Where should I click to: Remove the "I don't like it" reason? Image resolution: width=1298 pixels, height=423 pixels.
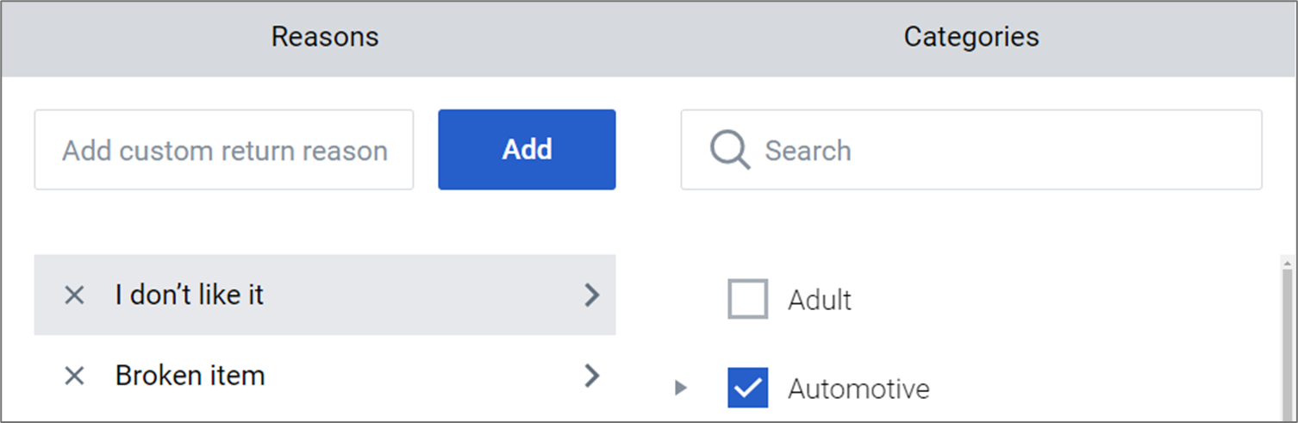coord(75,295)
